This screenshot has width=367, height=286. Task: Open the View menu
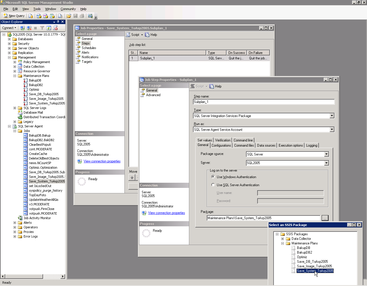tap(26, 9)
